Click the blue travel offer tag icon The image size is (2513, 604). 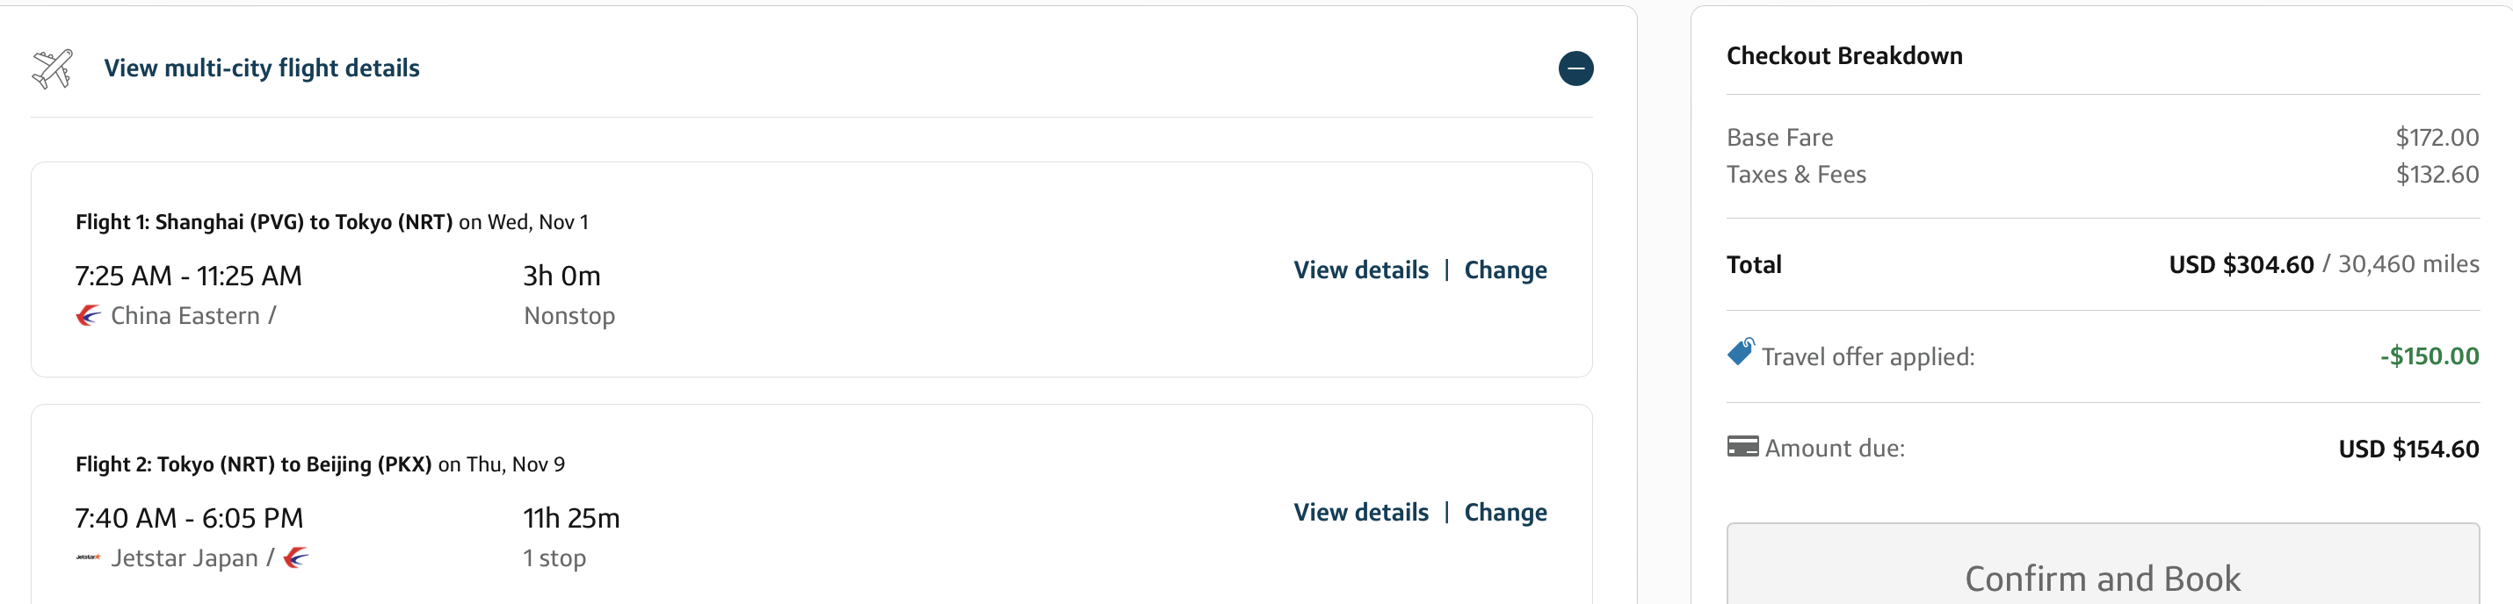pos(1741,352)
